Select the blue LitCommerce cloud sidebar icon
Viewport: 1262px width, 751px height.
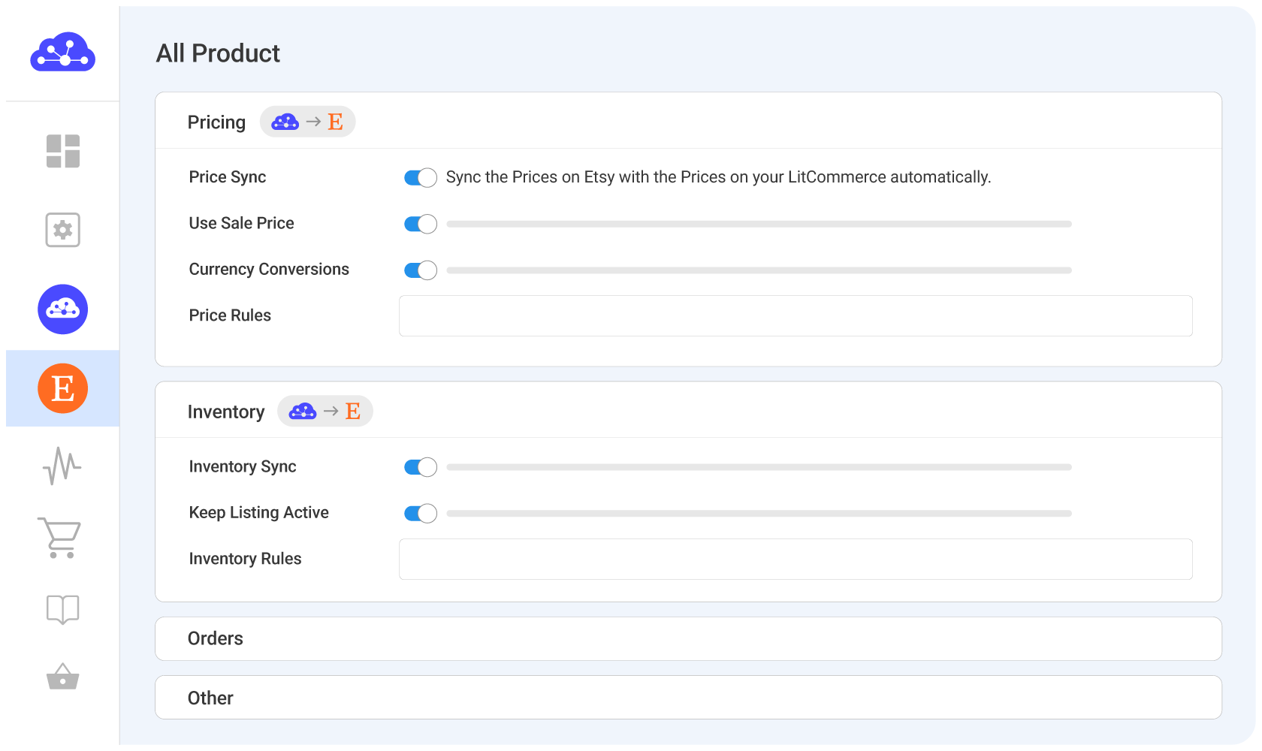62,309
